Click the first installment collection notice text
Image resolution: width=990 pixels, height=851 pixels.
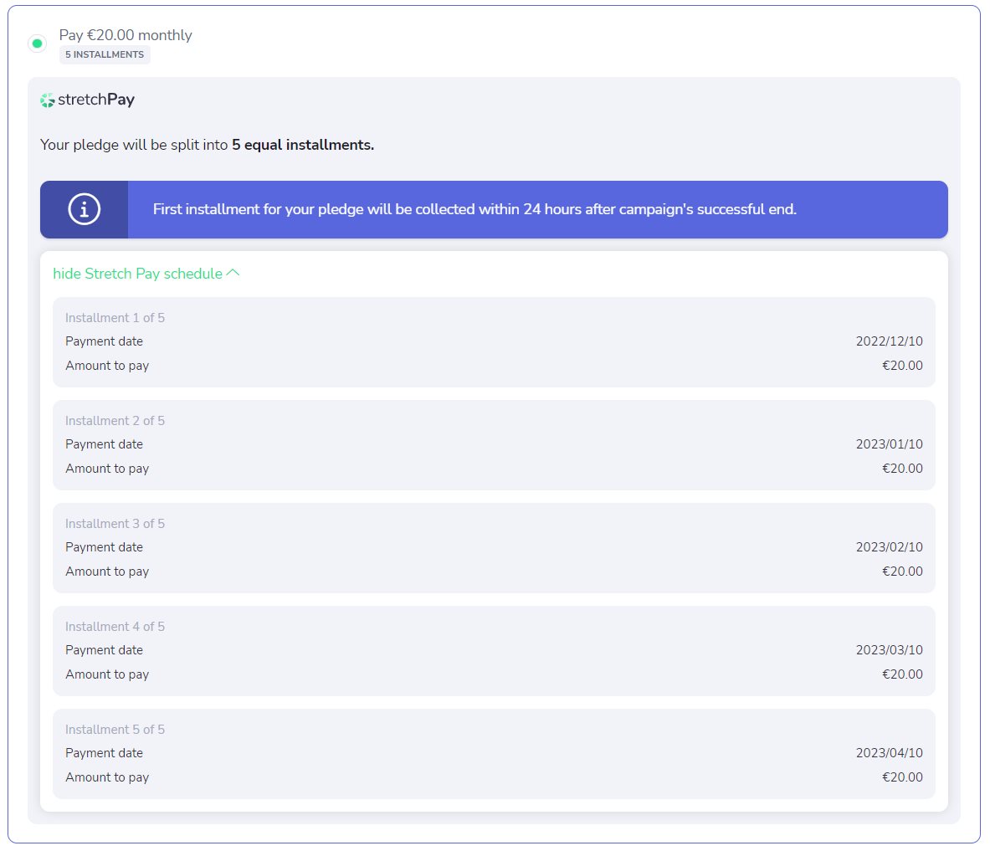[x=474, y=209]
